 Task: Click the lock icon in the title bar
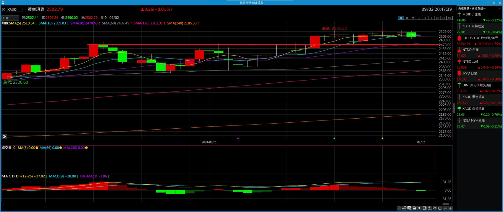[3, 3]
